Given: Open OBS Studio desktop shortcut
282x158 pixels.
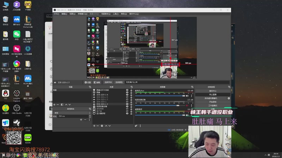Looking at the screenshot, I should coord(17,109).
